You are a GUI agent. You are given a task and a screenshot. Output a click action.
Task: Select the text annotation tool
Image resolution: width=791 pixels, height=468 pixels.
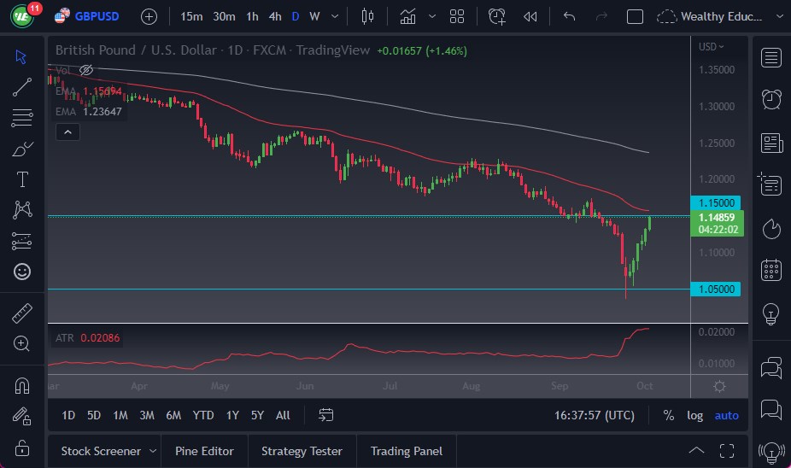22,178
